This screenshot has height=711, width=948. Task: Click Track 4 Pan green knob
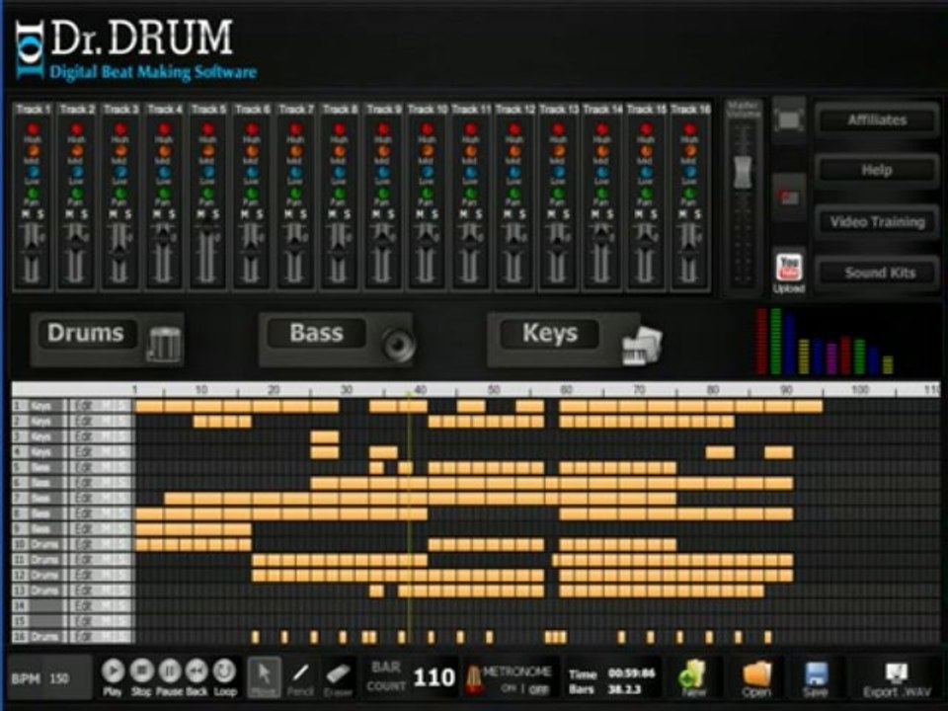[x=164, y=194]
